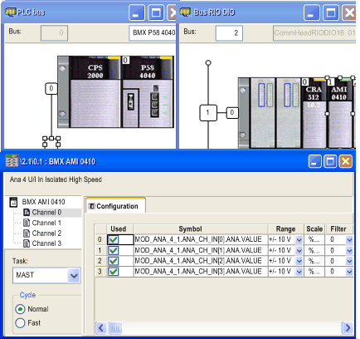Toggle Used checkbox for channel 1
The width and height of the screenshot is (360, 339).
point(114,250)
